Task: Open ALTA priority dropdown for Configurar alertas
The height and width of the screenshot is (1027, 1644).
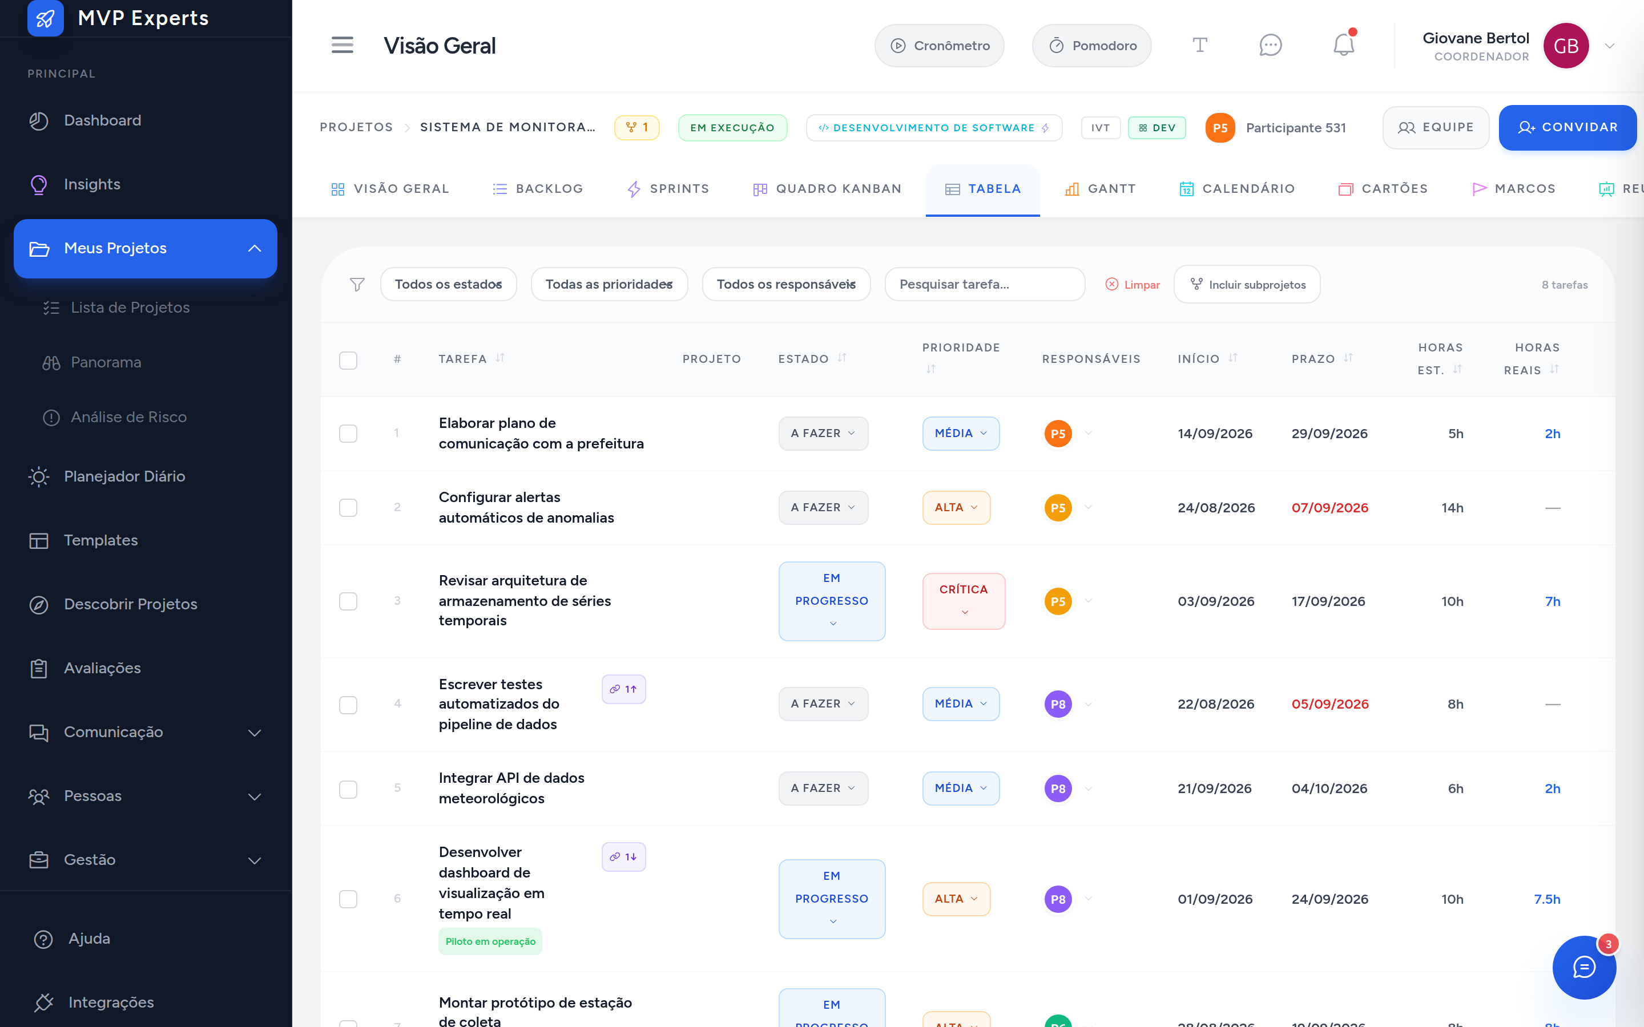Action: (957, 508)
